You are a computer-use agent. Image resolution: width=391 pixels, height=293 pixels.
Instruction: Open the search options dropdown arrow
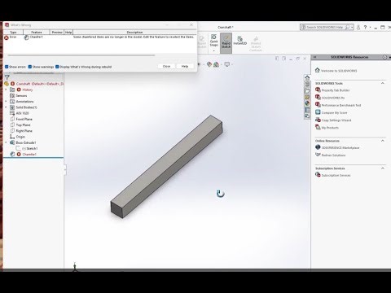pos(352,27)
